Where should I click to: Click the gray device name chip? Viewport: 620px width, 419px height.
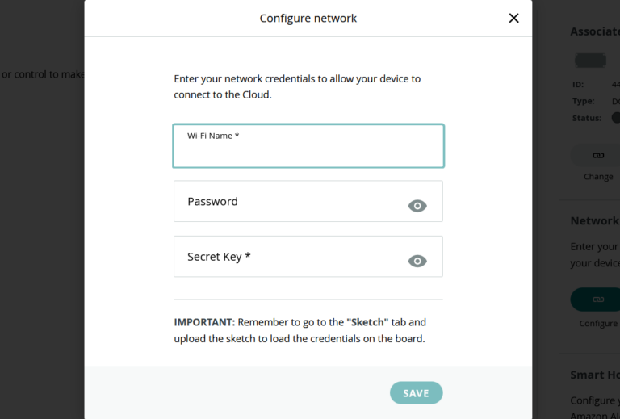coord(590,61)
